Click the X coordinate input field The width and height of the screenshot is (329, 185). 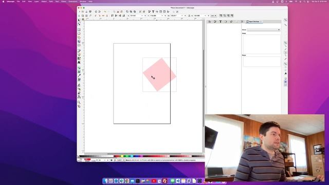[135, 16]
